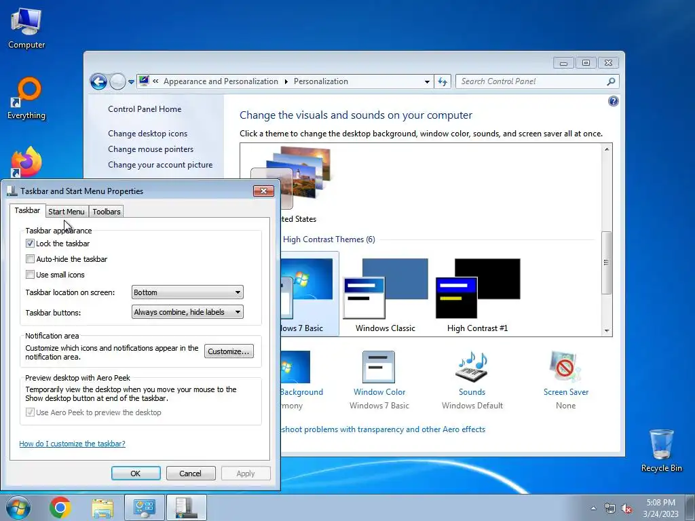
Task: Click the forward arrow in Control Panel
Action: click(117, 81)
